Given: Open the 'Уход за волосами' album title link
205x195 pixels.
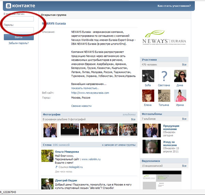Looking at the screenshot, I should tap(170, 144).
